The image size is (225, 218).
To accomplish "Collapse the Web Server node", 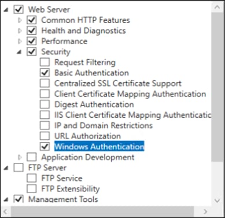I will 6,10.
